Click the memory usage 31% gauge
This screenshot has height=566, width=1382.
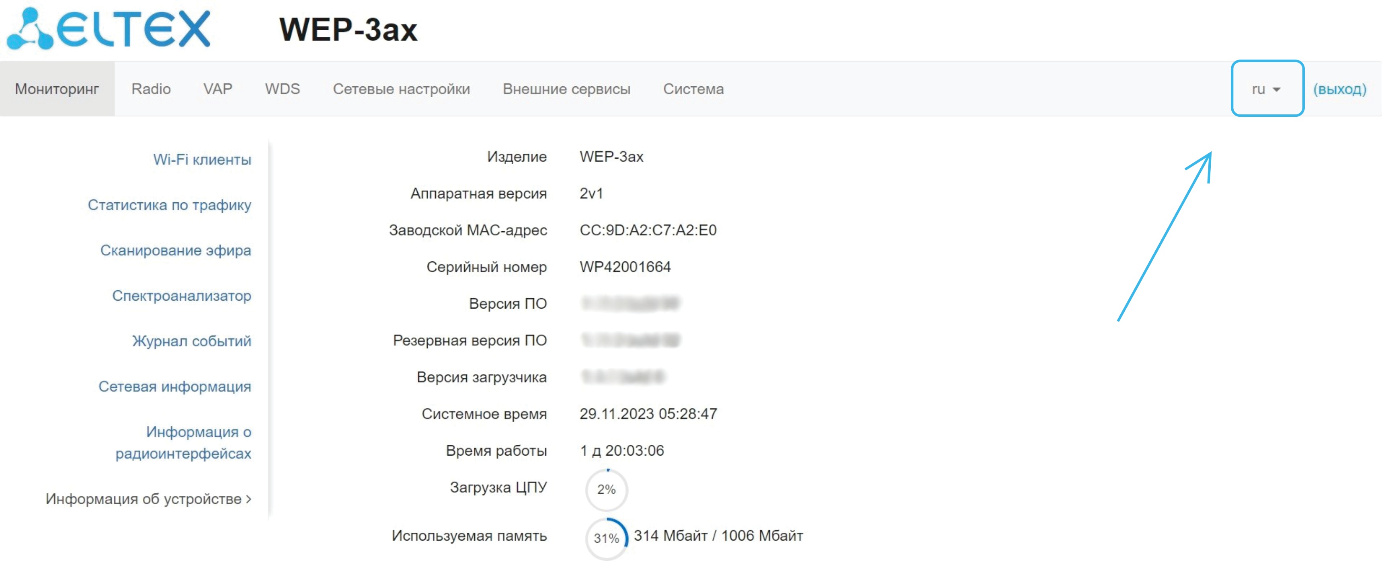tap(606, 538)
